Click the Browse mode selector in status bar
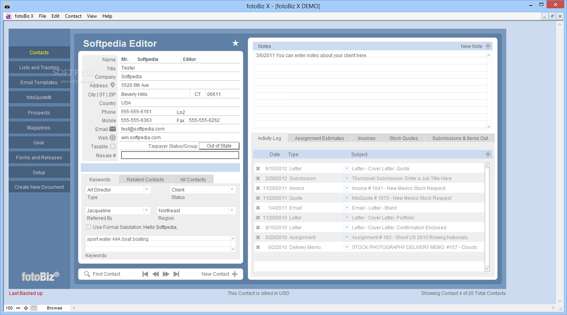 click(x=54, y=308)
